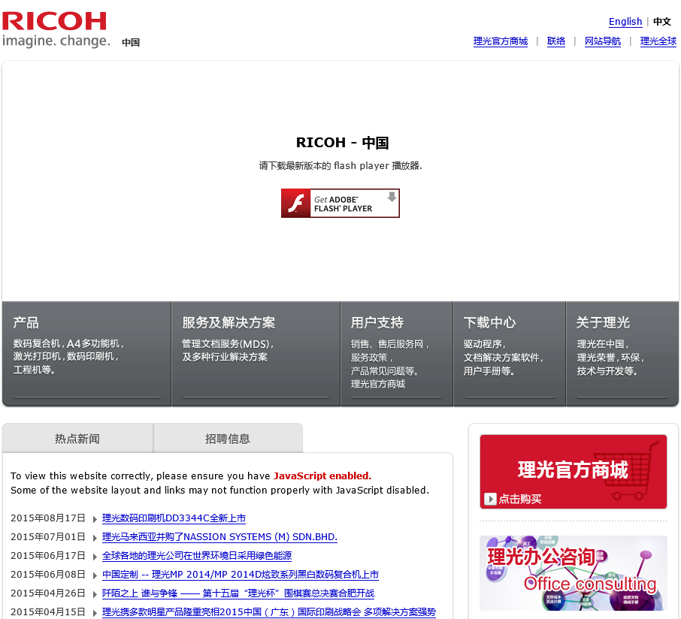
Task: Open news about 第十五届理光杯围棋赛
Action: [x=238, y=593]
